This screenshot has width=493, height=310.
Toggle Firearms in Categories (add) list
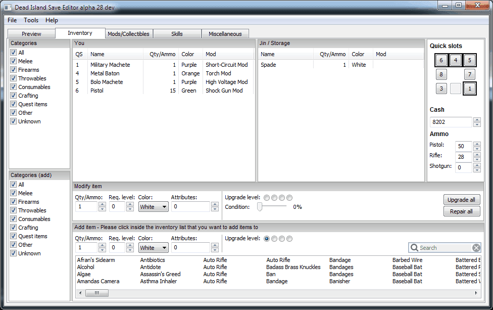point(14,202)
